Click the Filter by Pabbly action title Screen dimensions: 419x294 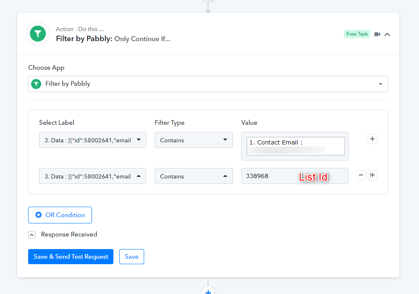(x=113, y=39)
